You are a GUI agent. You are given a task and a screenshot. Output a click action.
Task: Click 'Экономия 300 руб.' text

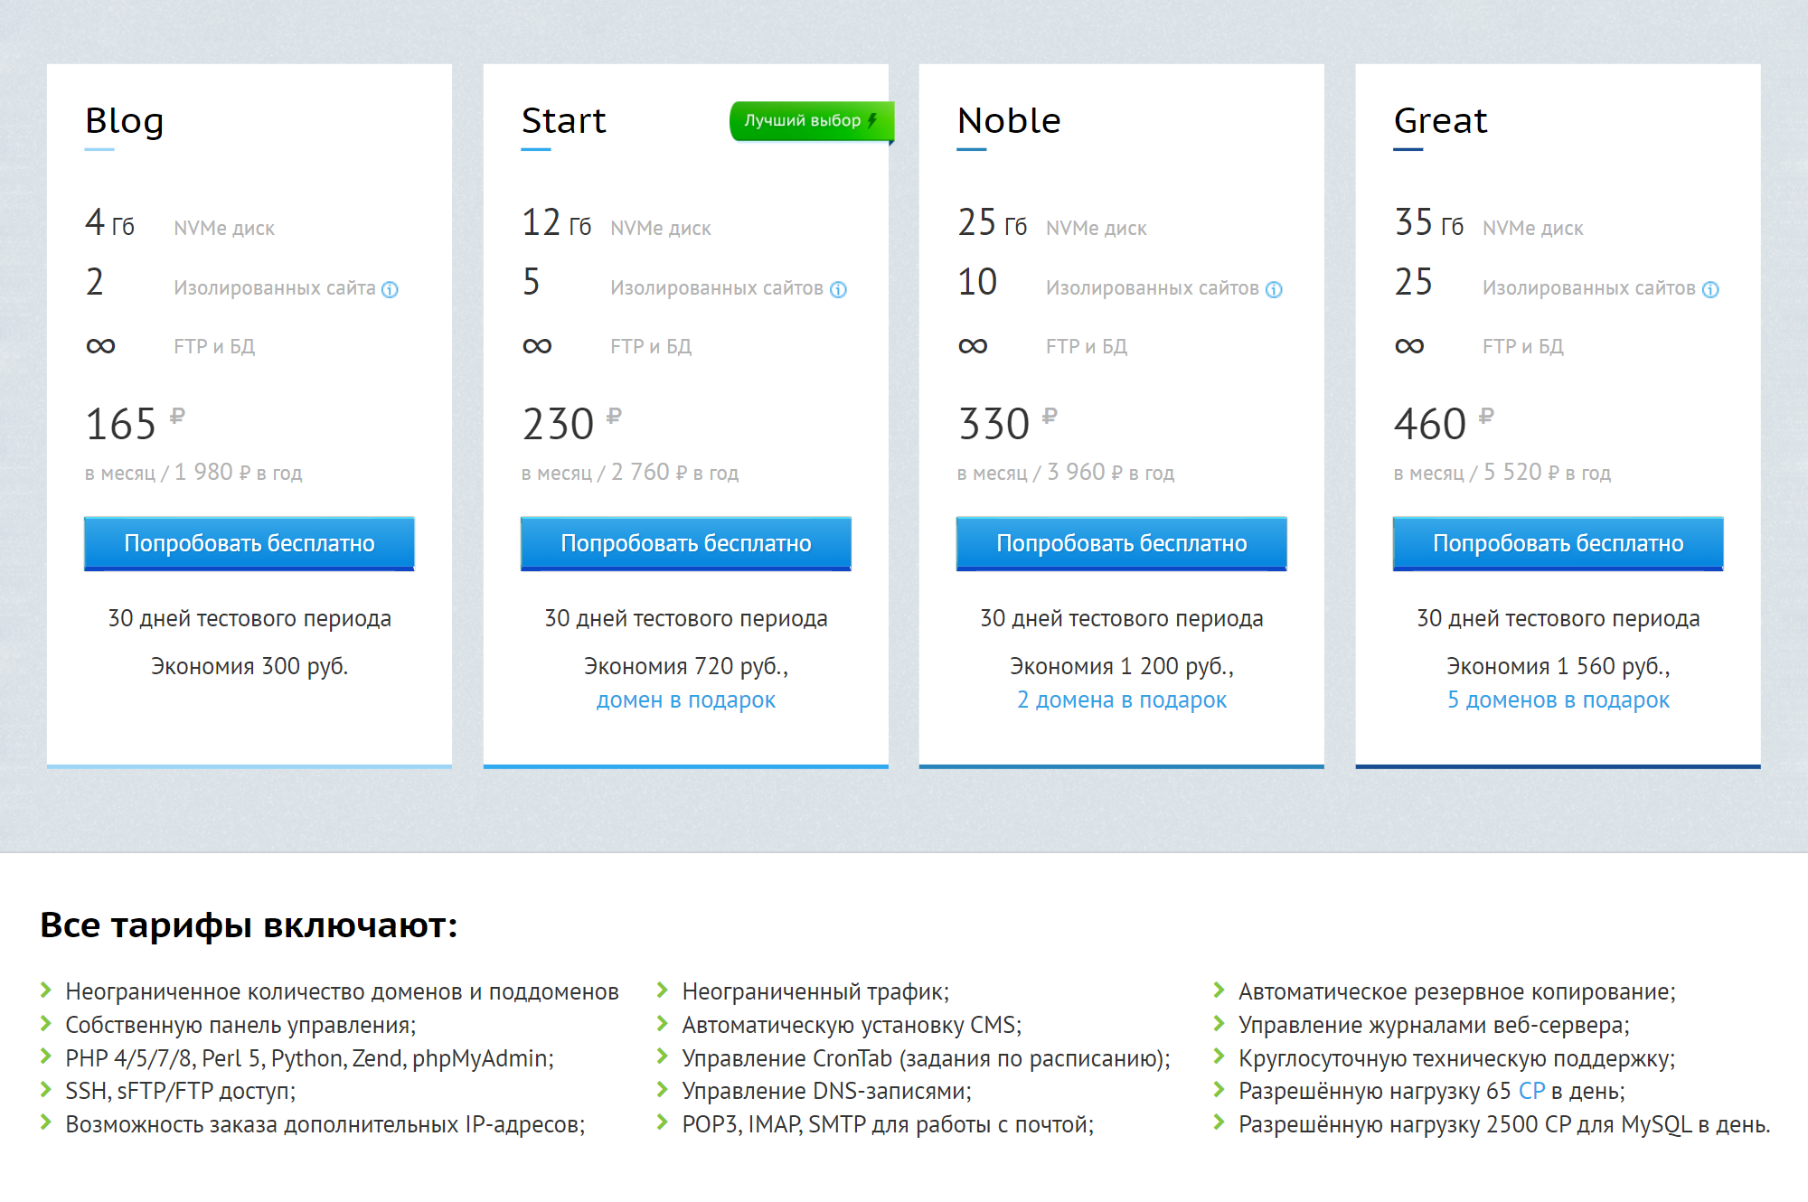coord(250,667)
